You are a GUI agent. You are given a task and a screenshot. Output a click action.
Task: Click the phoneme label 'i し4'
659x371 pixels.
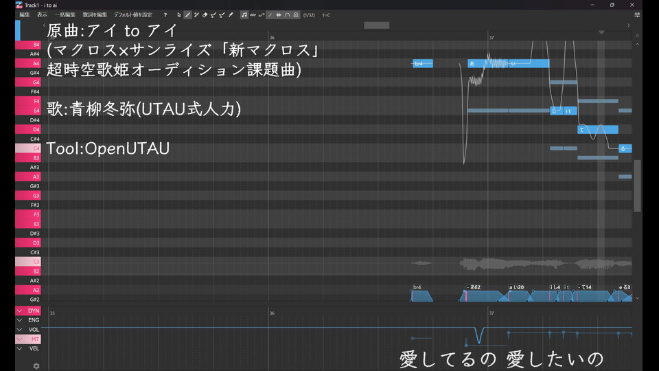555,287
